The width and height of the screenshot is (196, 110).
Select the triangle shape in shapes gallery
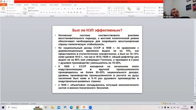[109, 10]
